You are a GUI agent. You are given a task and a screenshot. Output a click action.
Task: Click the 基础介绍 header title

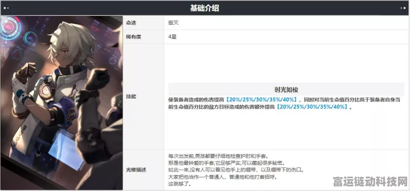(x=204, y=8)
